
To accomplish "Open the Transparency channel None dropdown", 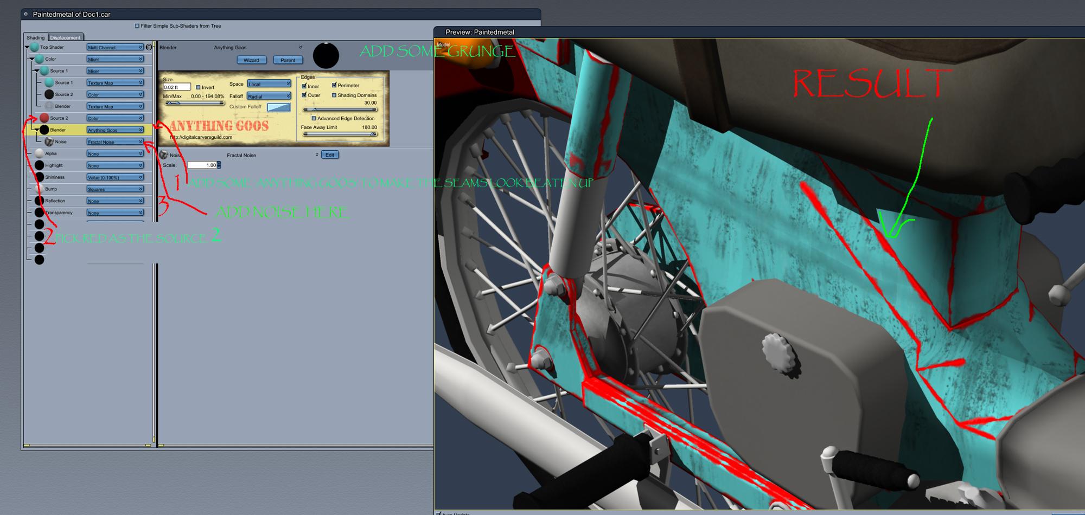I will coord(115,213).
